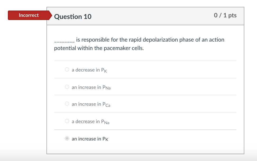Click the already selected 'an increase in PK' radio

click(x=67, y=138)
